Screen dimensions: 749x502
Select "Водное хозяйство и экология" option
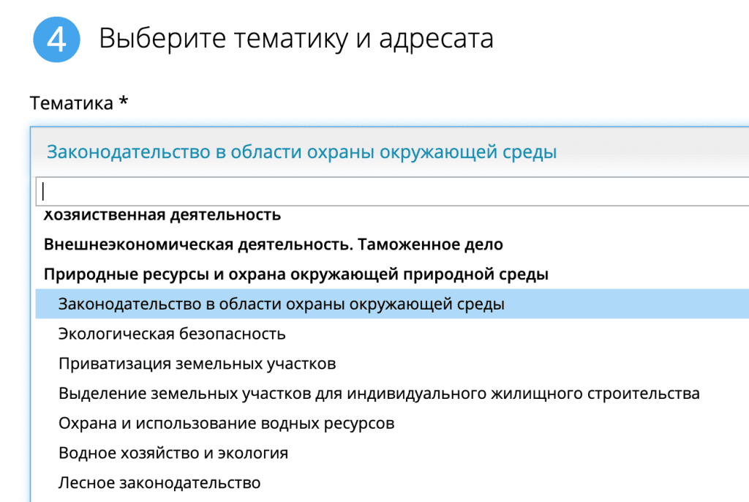173,453
